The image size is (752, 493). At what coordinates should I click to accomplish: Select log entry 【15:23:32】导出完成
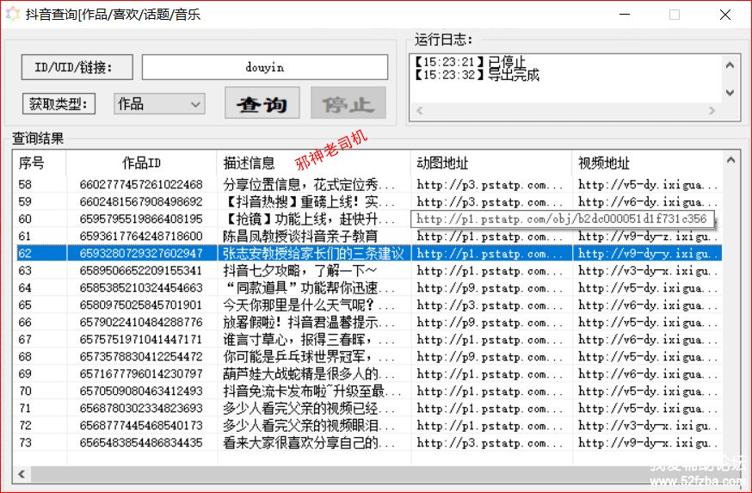tap(476, 75)
